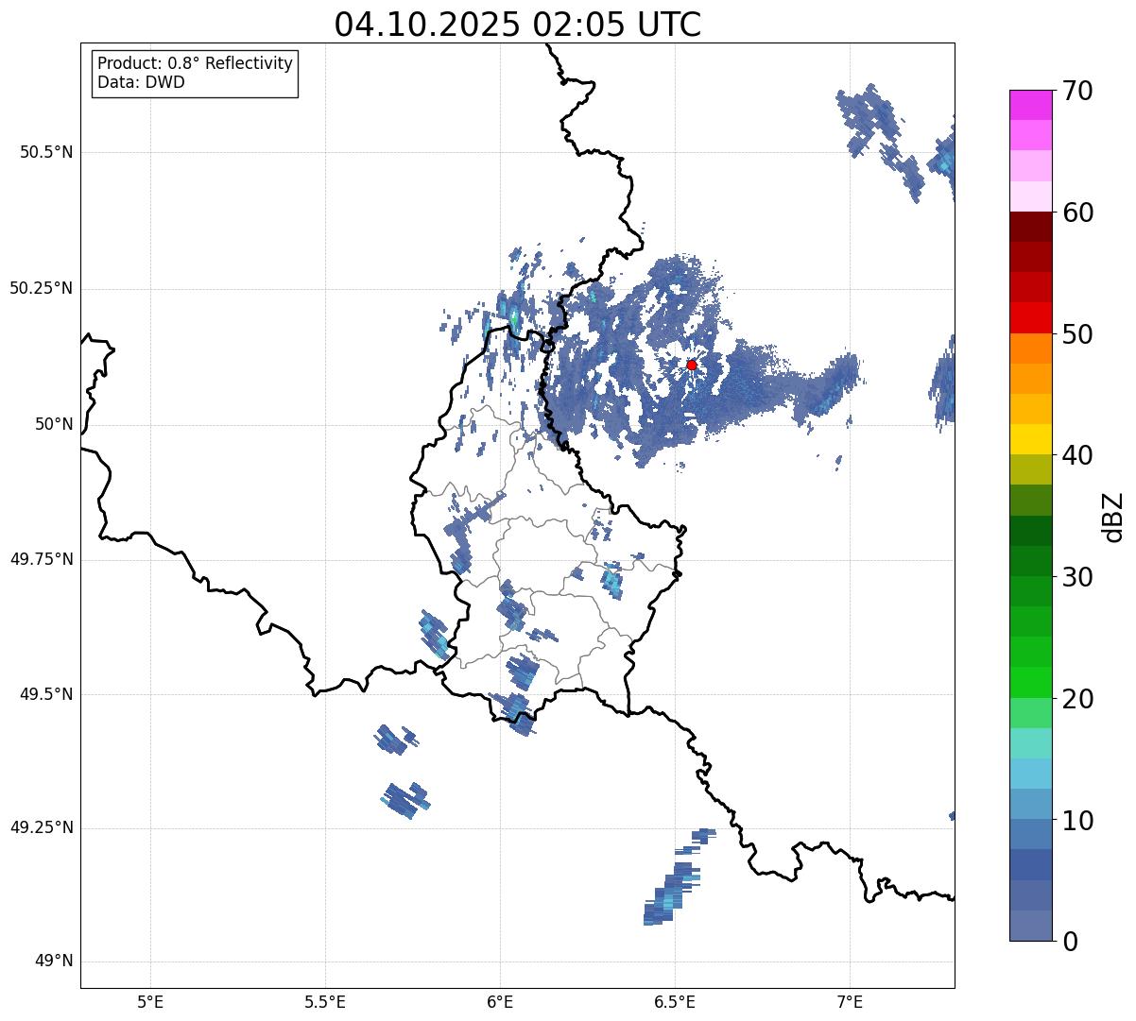Image resolution: width=1136 pixels, height=1021 pixels.
Task: Click the '6.5°E' longitude label
Action: [x=675, y=1001]
